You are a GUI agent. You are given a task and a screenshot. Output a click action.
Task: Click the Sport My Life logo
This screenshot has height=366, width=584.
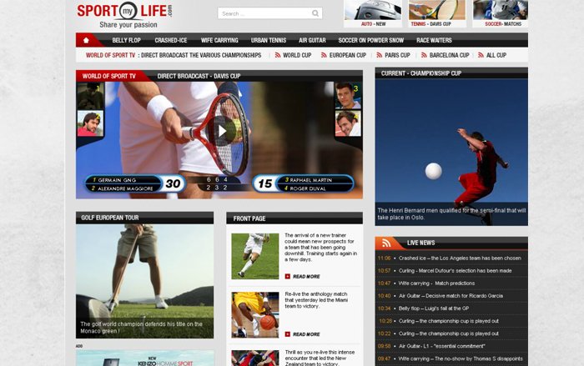tap(124, 13)
